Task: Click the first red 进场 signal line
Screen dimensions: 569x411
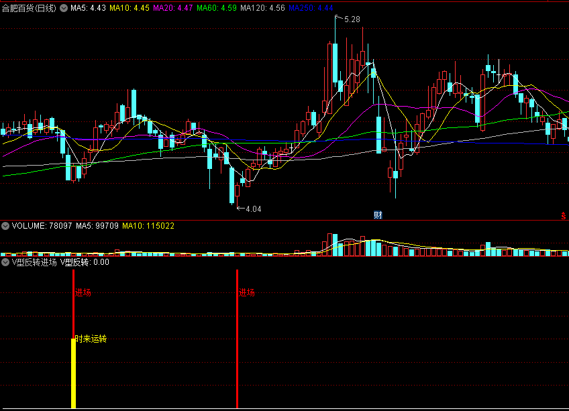Action: [x=73, y=304]
